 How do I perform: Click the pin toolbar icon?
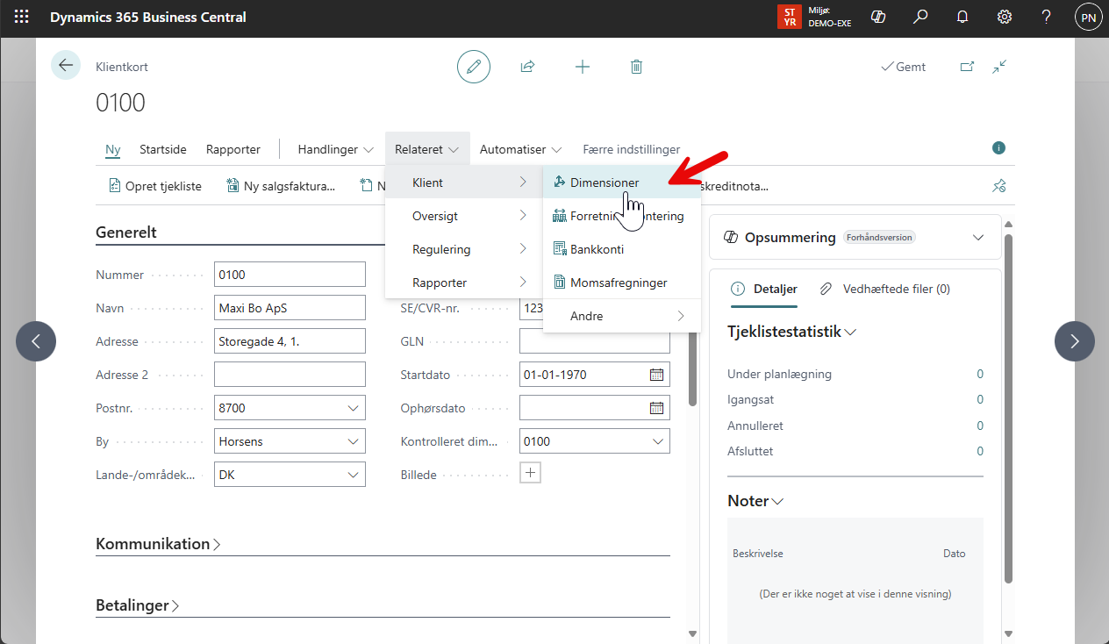point(998,186)
